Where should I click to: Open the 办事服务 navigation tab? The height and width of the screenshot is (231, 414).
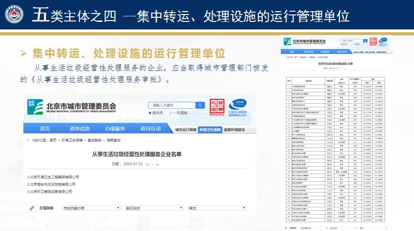(115, 128)
